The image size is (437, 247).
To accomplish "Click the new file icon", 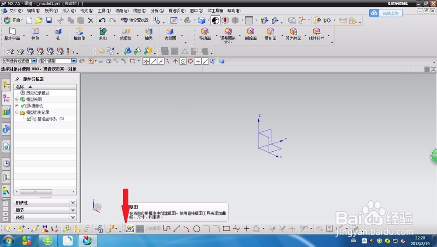I will pos(29,20).
